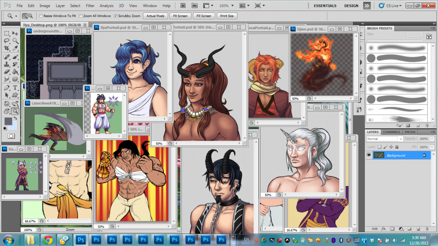The height and width of the screenshot is (246, 438).
Task: Toggle Quick Mask mode
Action: (11, 136)
